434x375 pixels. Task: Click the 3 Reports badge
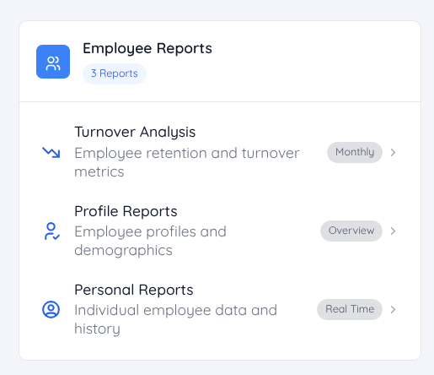pos(115,73)
